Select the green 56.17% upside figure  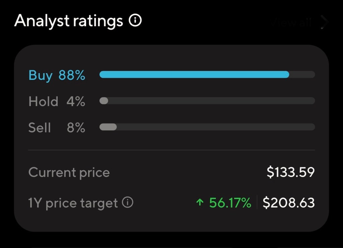230,203
